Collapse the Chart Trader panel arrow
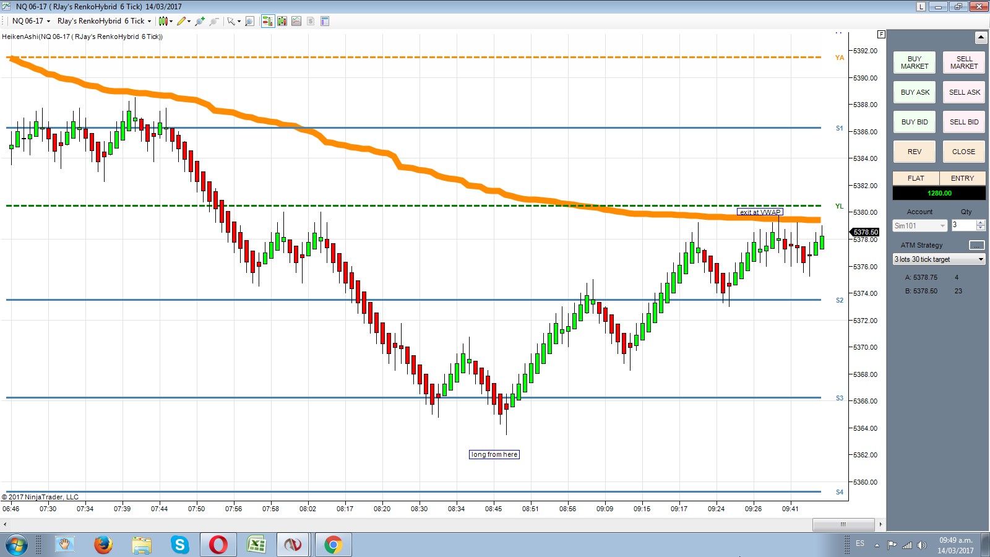Viewport: 990px width, 557px height. (981, 38)
